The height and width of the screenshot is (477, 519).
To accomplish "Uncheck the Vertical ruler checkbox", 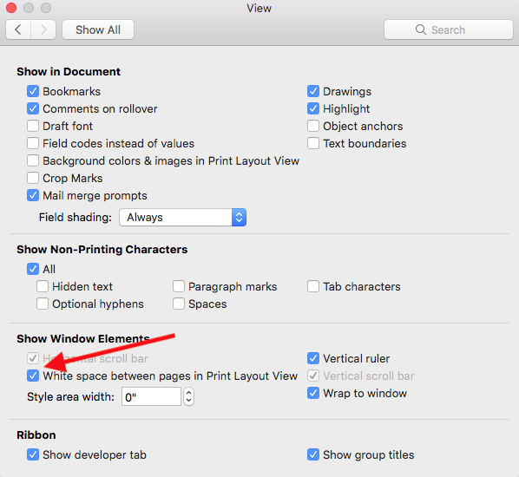I will pos(313,358).
